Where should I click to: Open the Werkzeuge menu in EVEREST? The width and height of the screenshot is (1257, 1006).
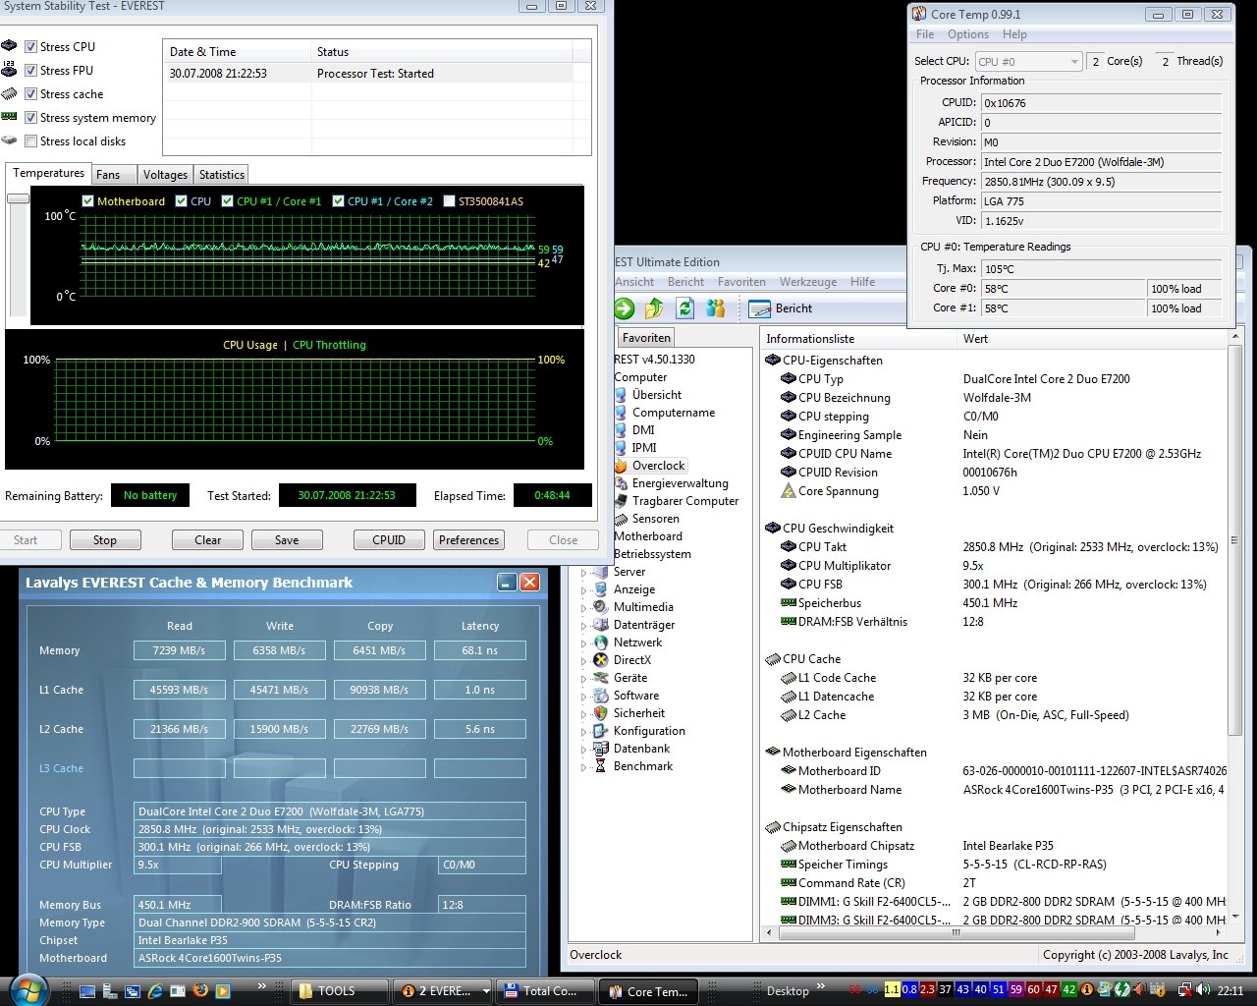tap(808, 282)
